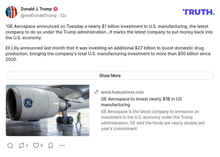
Task: Click Donald J. Trump's profile avatar
Action: 11,12
